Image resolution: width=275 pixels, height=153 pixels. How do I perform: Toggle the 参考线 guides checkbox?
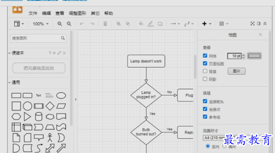point(205,117)
